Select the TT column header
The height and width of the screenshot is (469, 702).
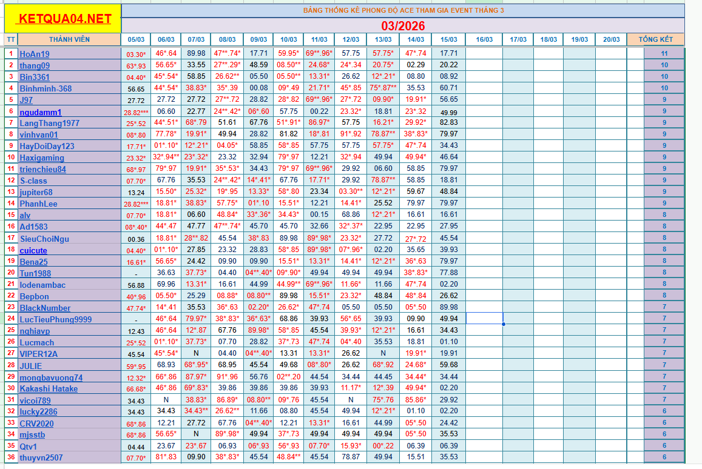point(11,39)
